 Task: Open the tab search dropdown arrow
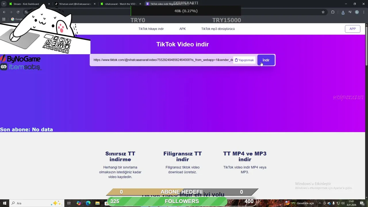click(x=3, y=4)
